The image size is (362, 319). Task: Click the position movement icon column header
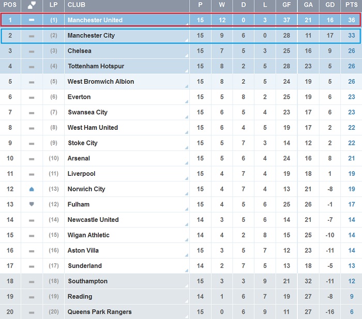click(32, 5)
